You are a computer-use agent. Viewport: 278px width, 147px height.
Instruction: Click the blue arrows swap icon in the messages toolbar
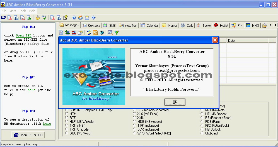pos(89,33)
